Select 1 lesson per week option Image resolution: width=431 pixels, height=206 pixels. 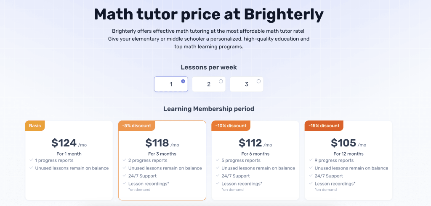(x=171, y=84)
